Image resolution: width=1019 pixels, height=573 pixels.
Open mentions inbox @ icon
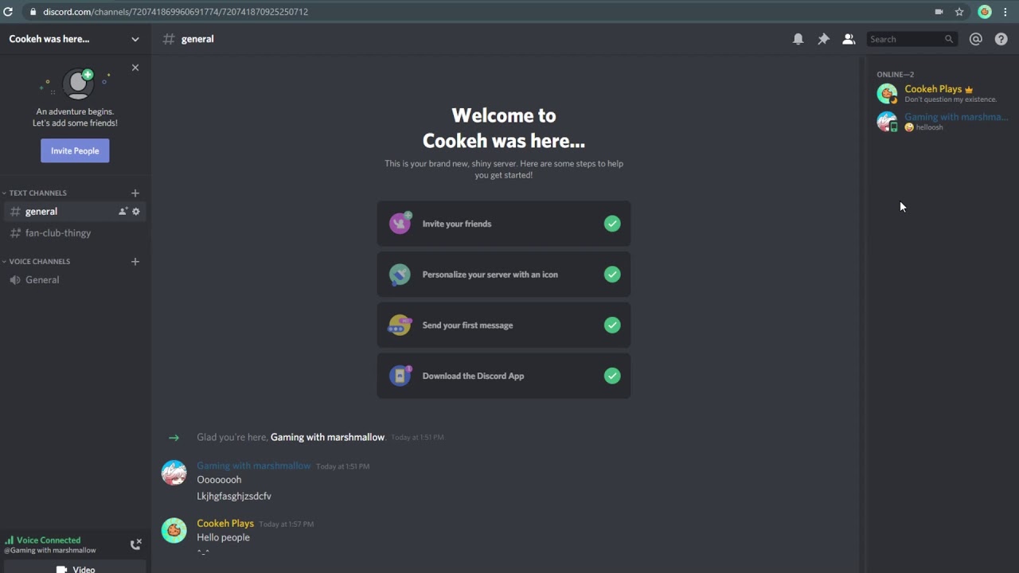point(975,39)
